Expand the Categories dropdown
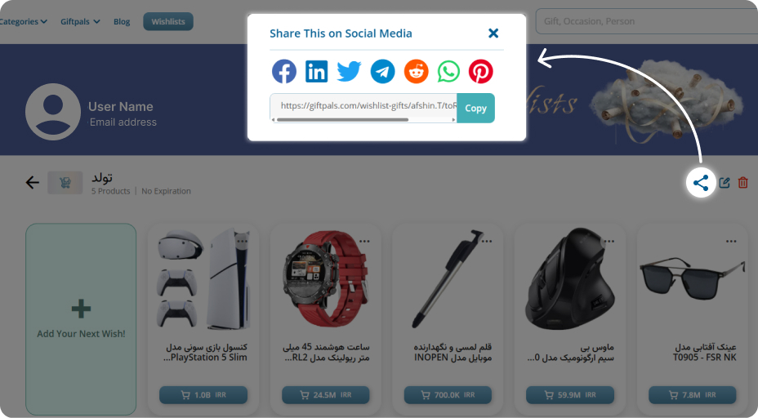Viewport: 758px width, 418px height. [x=23, y=21]
